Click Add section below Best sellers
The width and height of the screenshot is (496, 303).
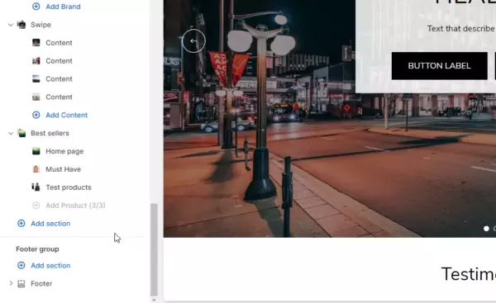(x=50, y=224)
